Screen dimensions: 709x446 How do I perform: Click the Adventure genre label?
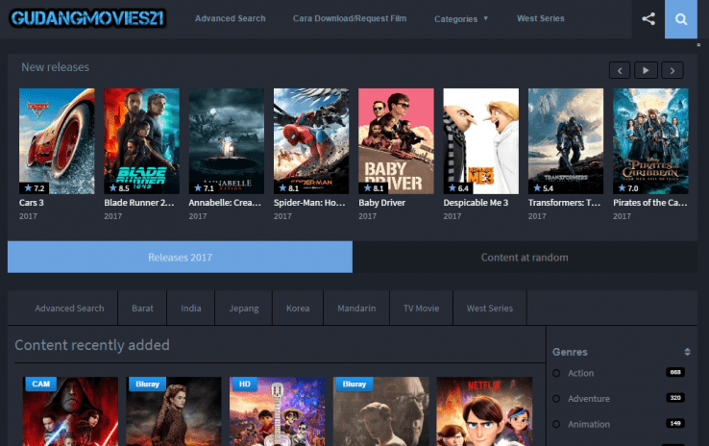coord(589,399)
